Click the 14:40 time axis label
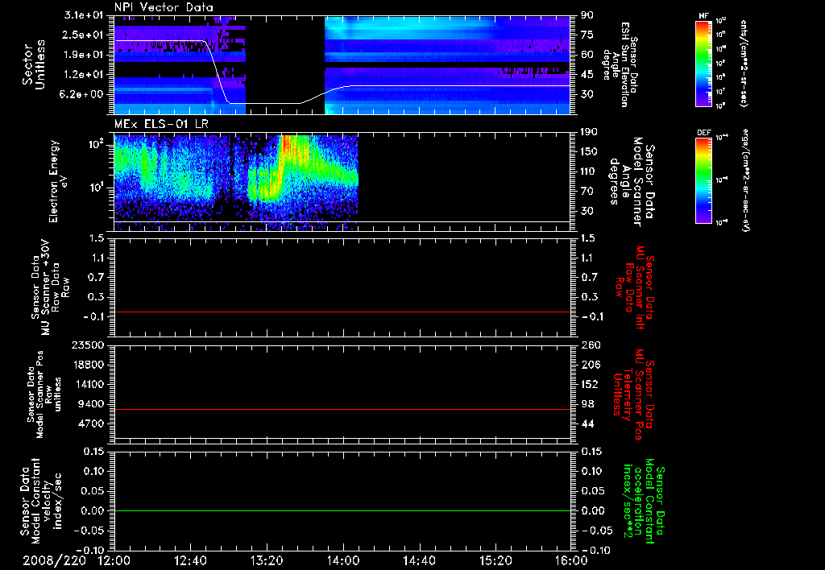This screenshot has width=825, height=570. pos(419,560)
